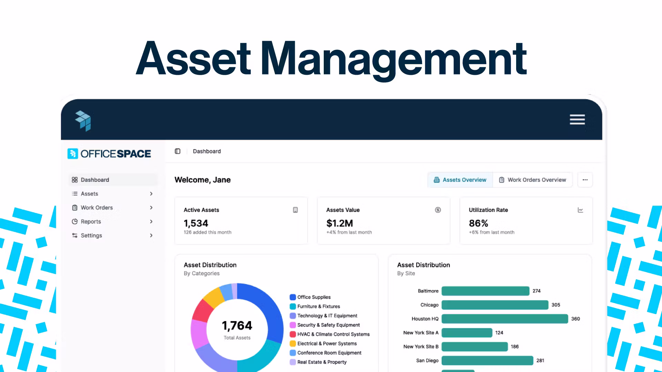Click the dollar icon on the Assets Value card
662x372 pixels.
(438, 210)
